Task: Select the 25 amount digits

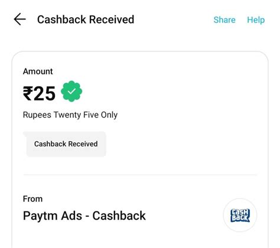Action: click(44, 93)
